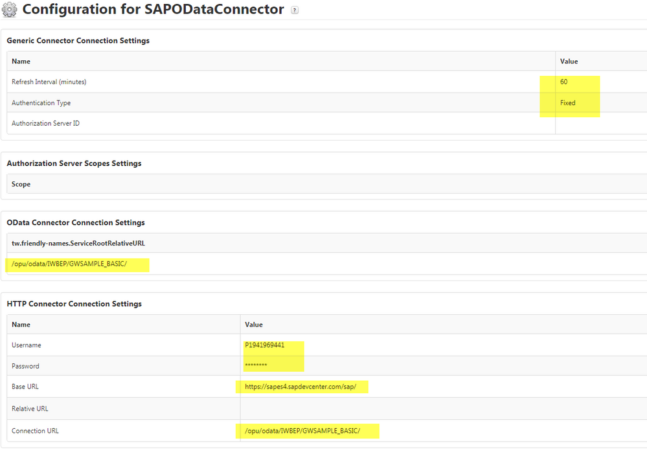Select the Authentication Type value Fixed
Image resolution: width=647 pixels, height=456 pixels.
click(x=568, y=103)
